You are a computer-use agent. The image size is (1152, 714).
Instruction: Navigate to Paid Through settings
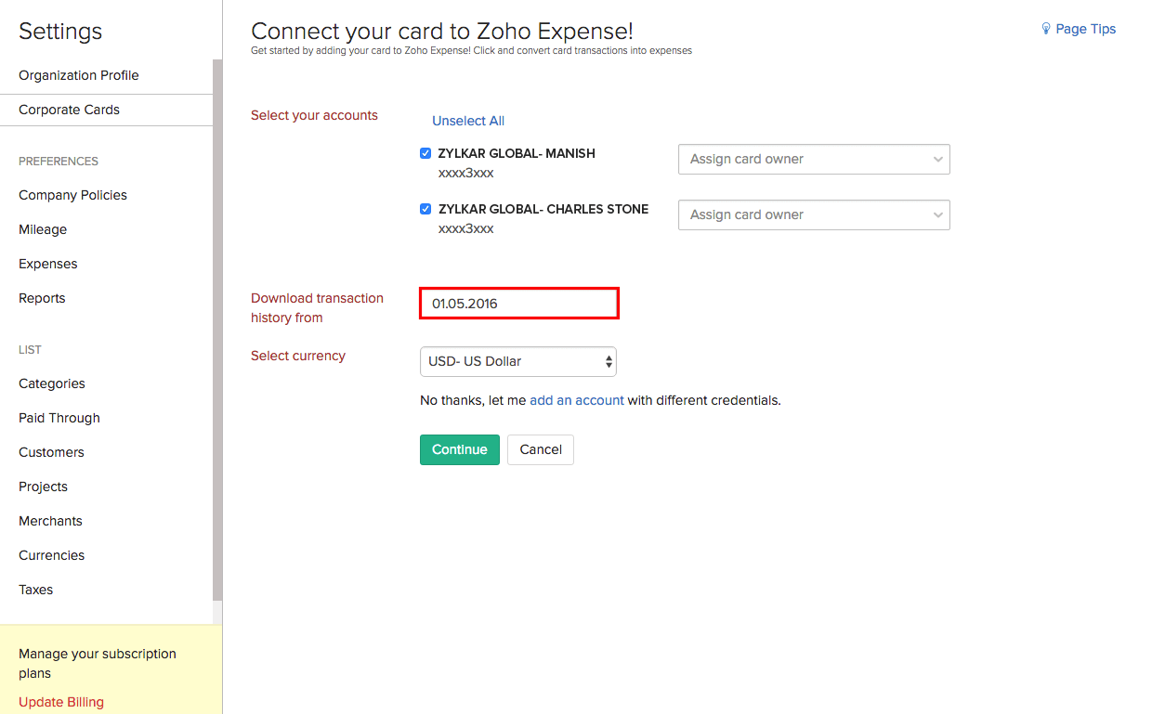click(x=59, y=418)
